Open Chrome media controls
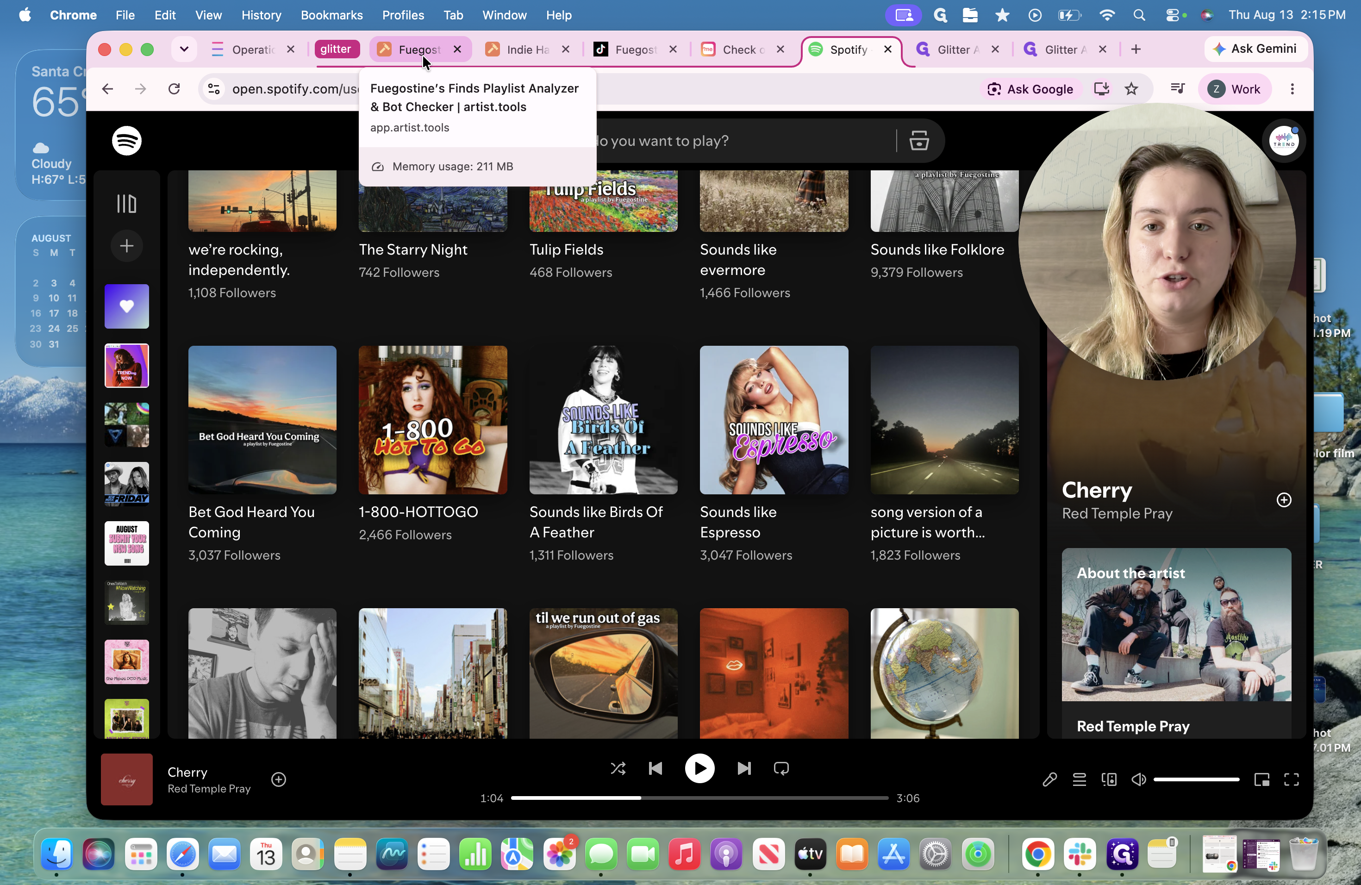The height and width of the screenshot is (885, 1361). click(1177, 88)
